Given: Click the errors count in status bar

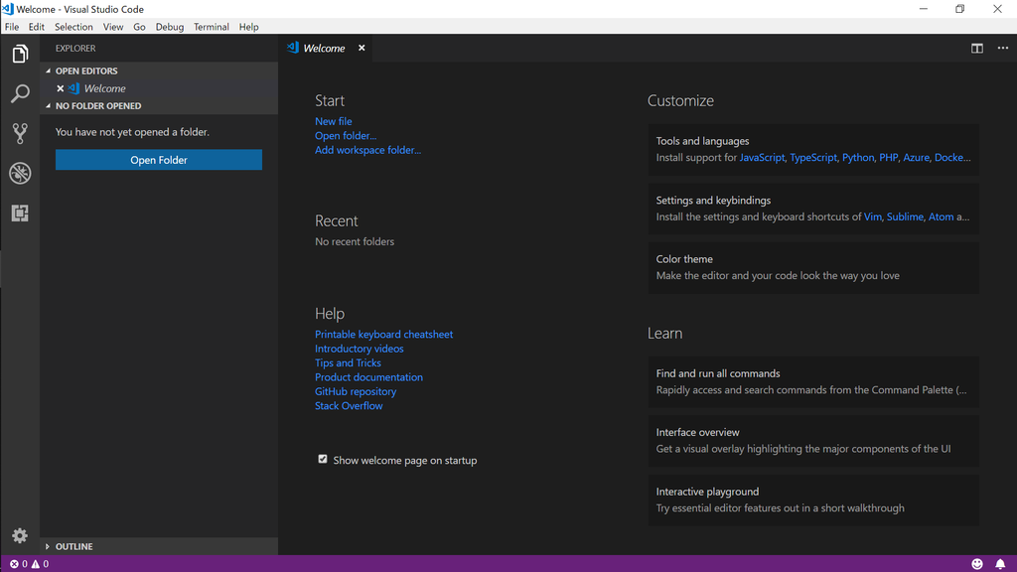Looking at the screenshot, I should click(18, 564).
